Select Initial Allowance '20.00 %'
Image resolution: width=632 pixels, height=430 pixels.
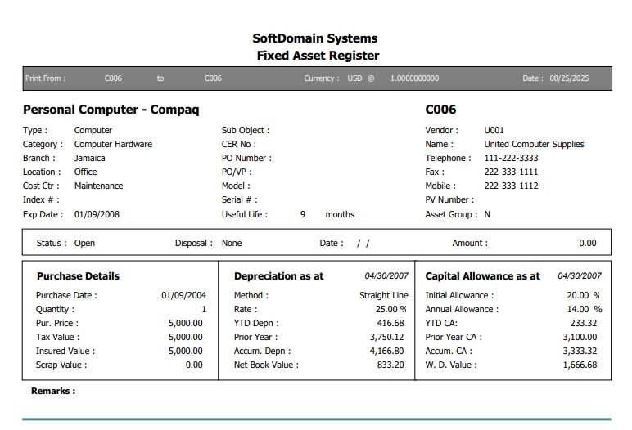583,296
